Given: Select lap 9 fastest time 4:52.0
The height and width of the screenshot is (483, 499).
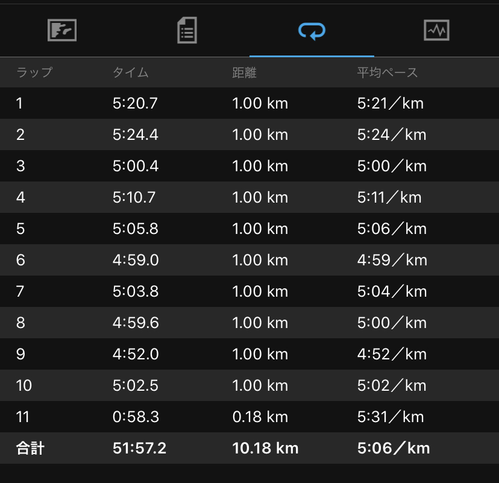Looking at the screenshot, I should pos(136,354).
